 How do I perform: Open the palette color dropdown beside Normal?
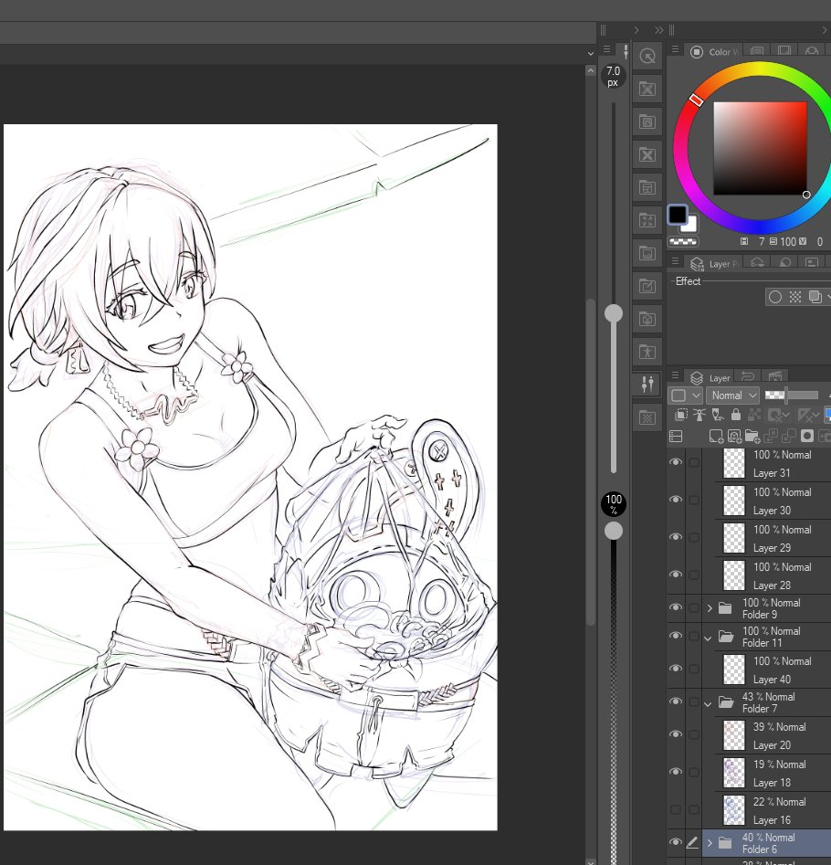coord(686,395)
